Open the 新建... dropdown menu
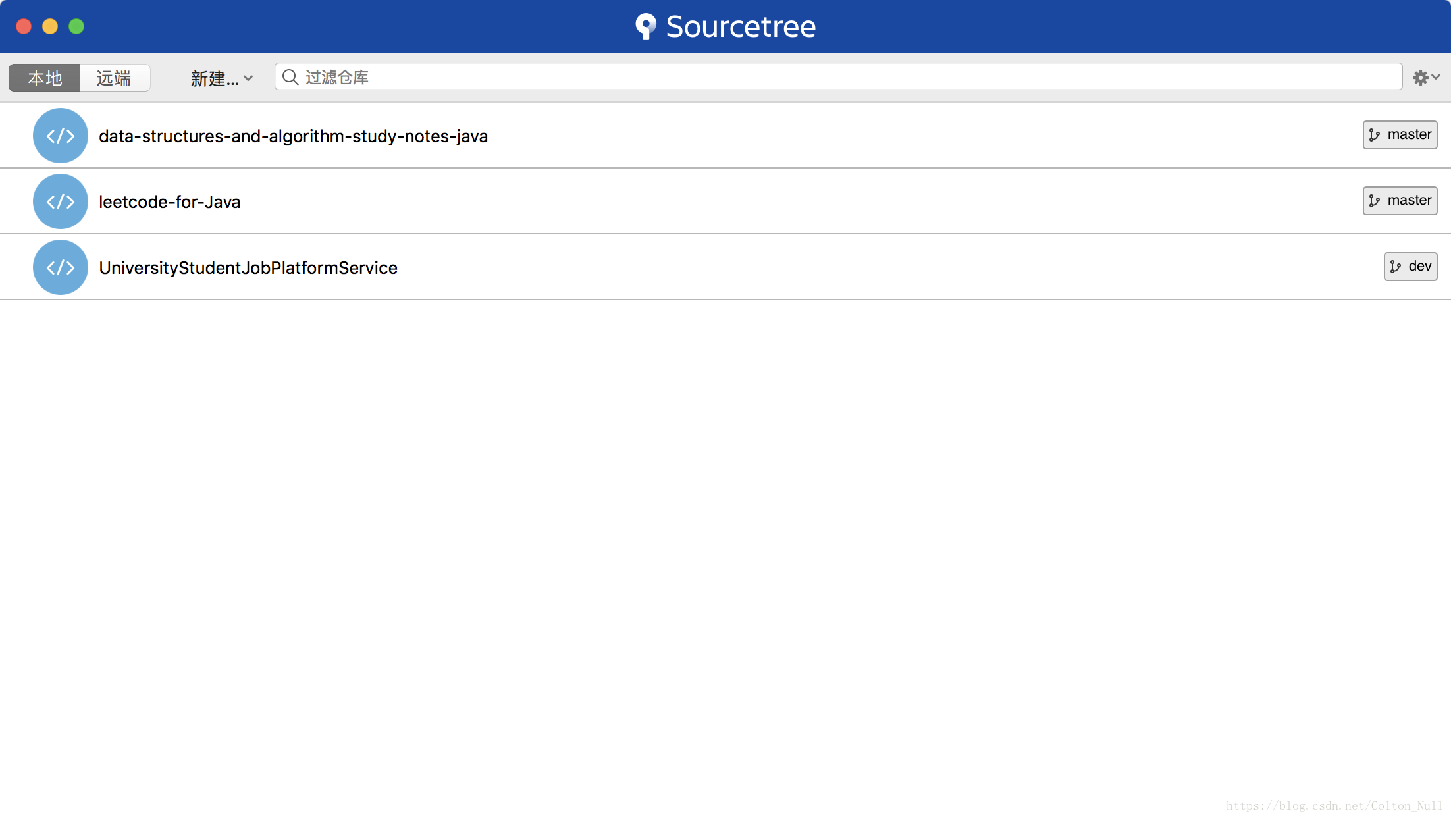1451x819 pixels. (x=215, y=78)
